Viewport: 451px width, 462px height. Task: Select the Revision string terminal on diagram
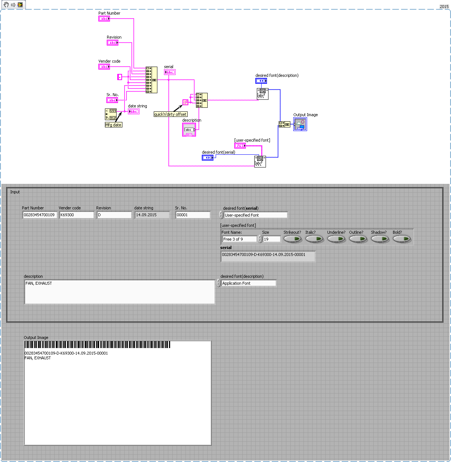coord(113,43)
